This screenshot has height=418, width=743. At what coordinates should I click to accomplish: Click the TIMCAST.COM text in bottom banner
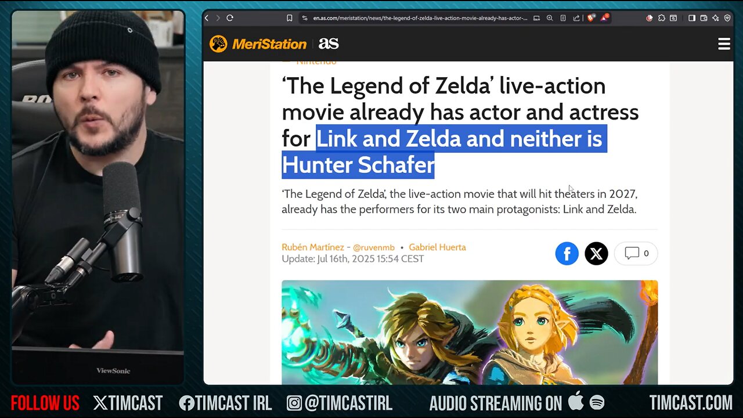click(x=691, y=403)
